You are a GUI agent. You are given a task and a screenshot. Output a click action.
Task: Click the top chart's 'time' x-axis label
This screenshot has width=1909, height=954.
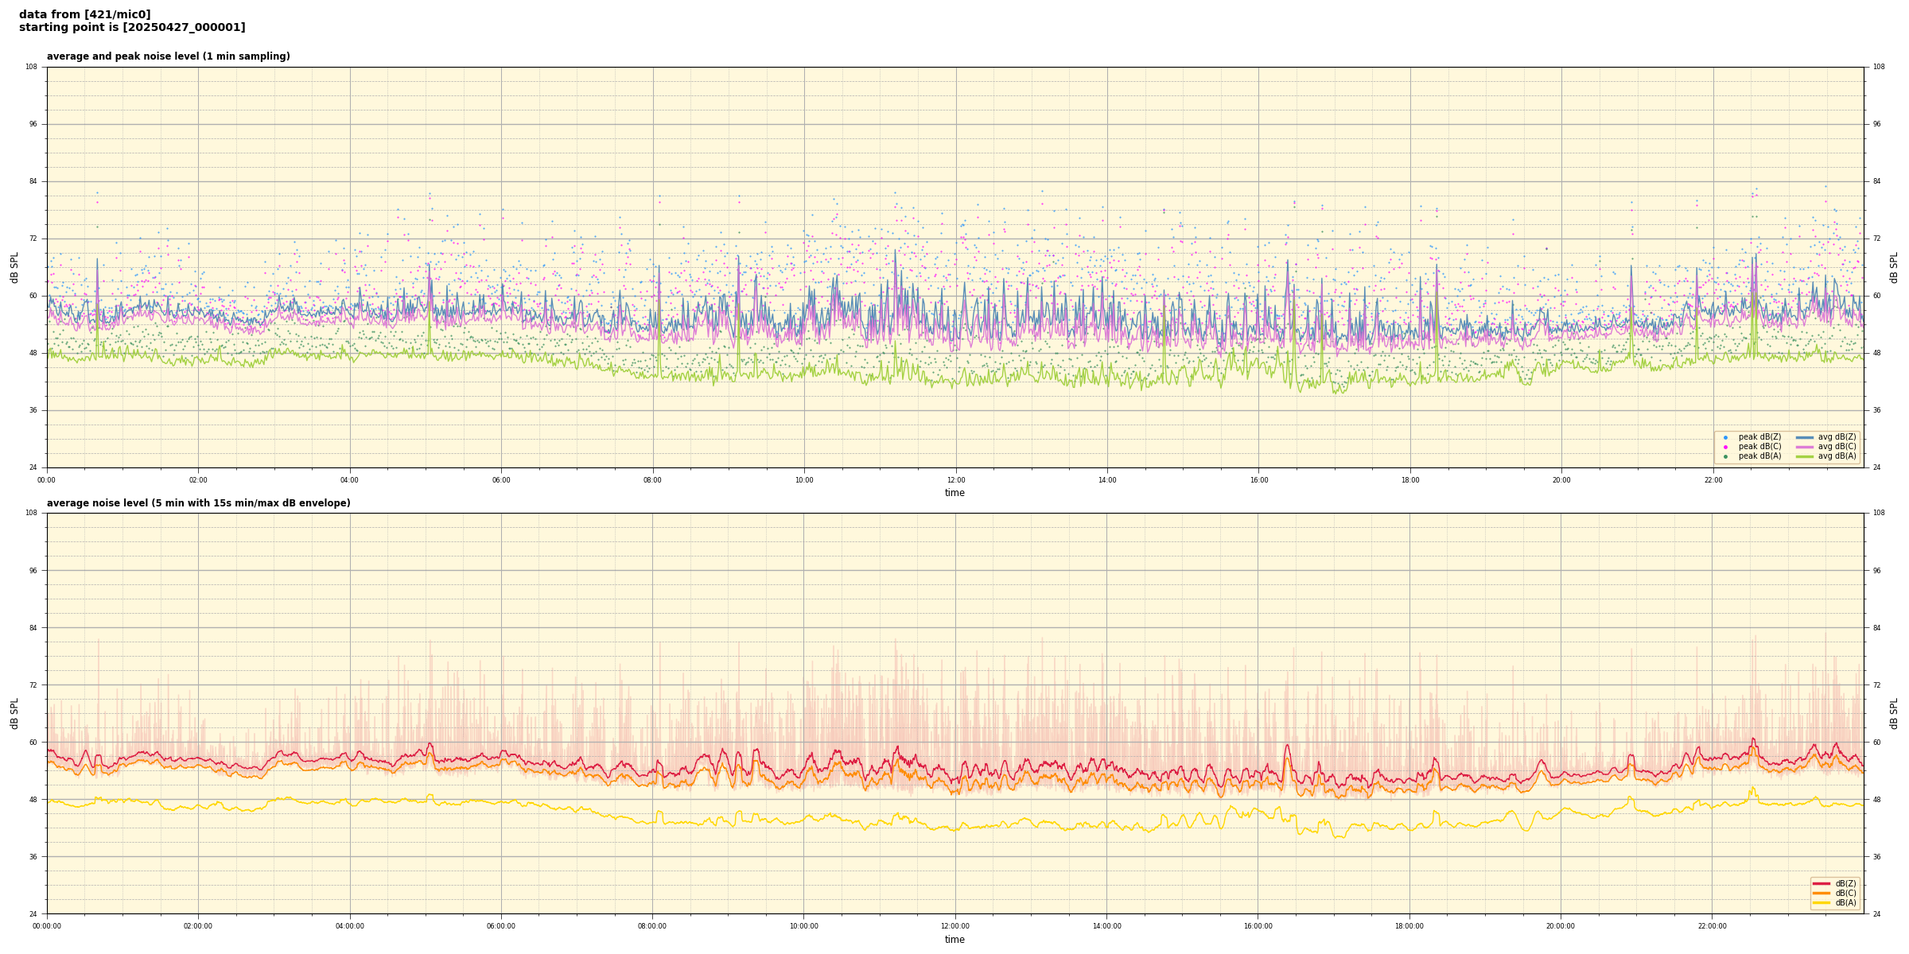(954, 493)
